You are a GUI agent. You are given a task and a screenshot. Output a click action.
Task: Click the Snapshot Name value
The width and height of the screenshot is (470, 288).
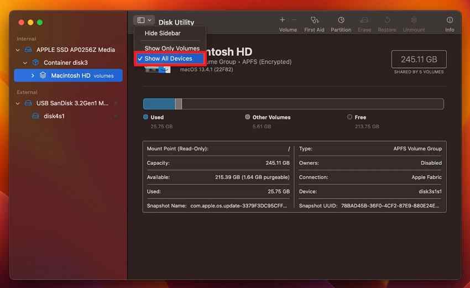[x=239, y=206]
